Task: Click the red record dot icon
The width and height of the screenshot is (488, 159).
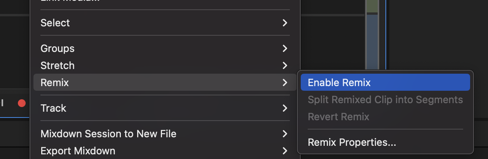Action: click(x=22, y=103)
